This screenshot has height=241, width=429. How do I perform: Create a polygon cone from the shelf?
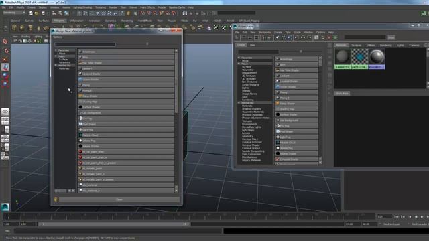pos(39,27)
